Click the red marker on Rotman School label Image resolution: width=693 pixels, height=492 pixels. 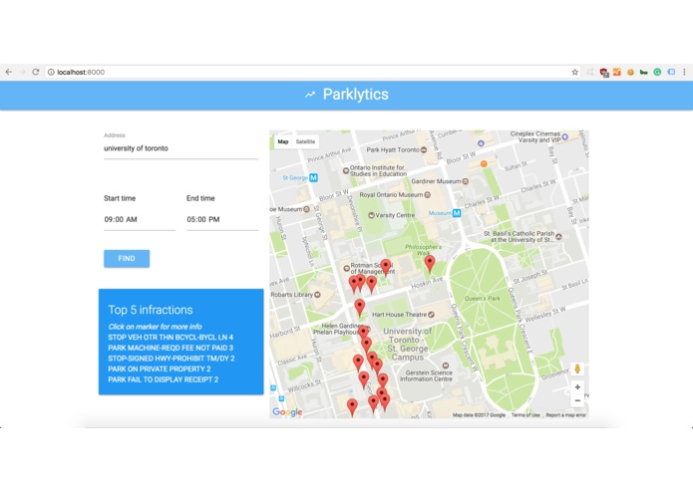pos(386,267)
